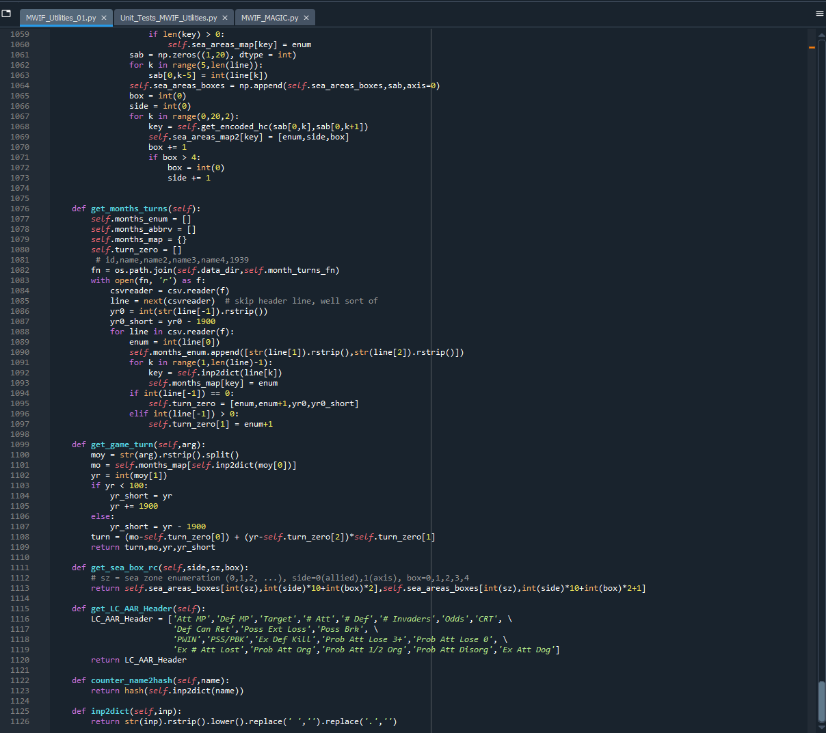Viewport: 826px width, 733px height.
Task: Click the 'if box > 4:' line
Action: coord(175,157)
